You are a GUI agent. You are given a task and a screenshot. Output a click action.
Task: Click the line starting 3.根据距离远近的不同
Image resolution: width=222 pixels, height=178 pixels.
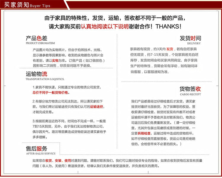click(x=69, y=121)
